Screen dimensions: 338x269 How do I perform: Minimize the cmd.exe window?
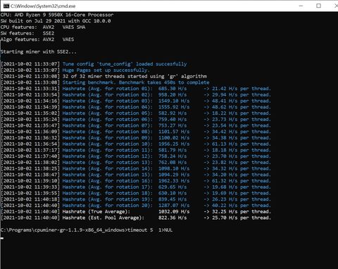(x=301, y=6)
